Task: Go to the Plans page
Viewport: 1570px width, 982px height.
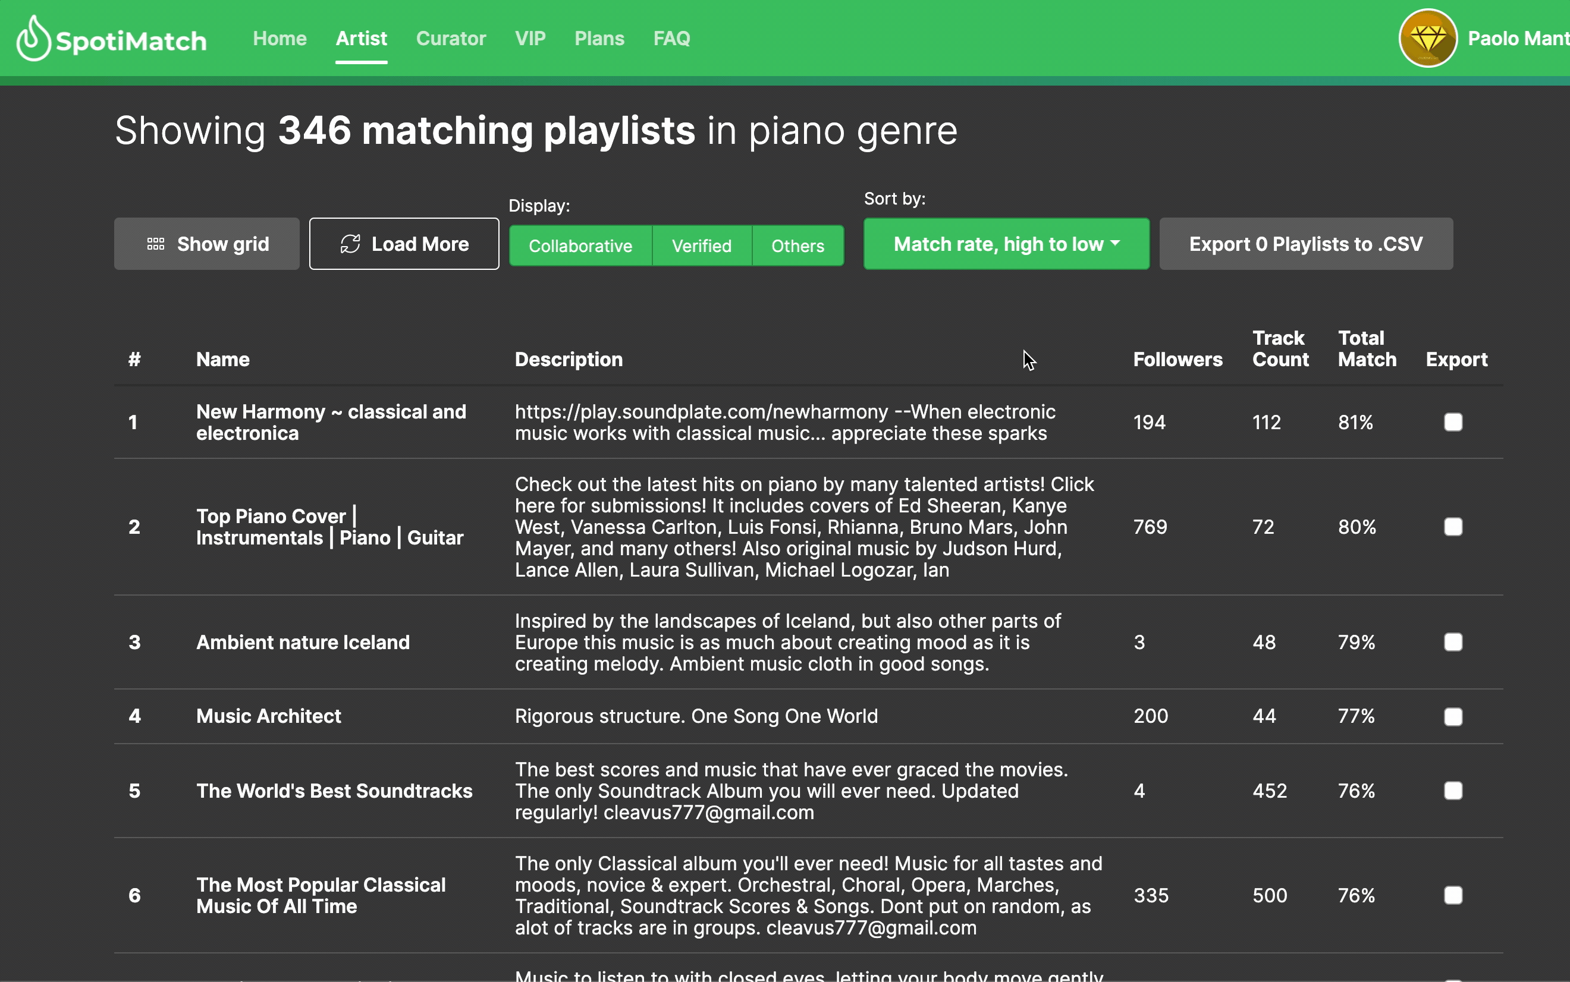Action: point(599,39)
